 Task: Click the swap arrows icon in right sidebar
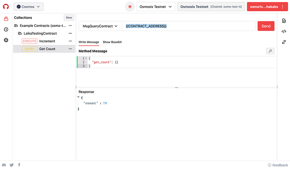[x=283, y=42]
